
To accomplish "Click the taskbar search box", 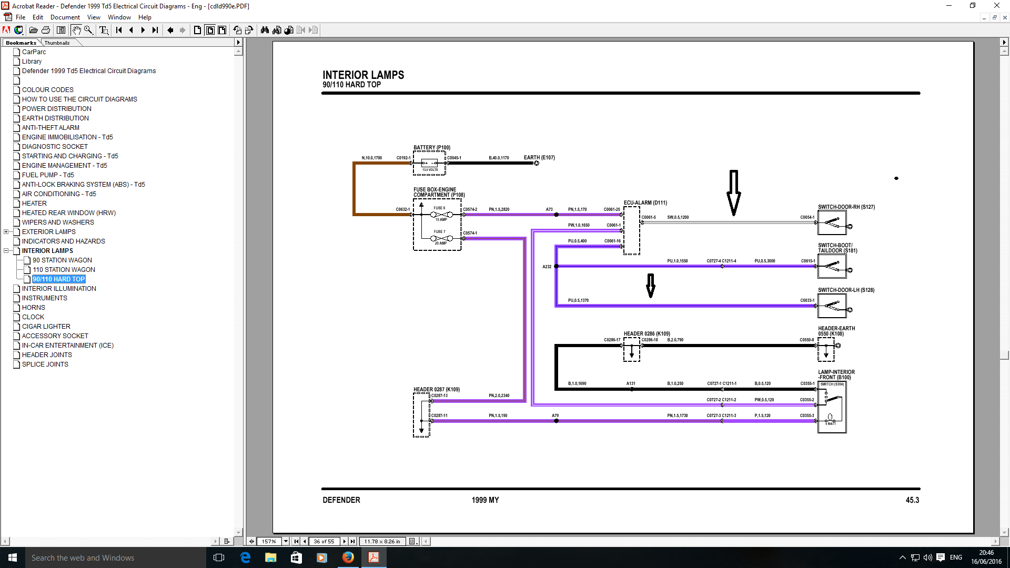I will coord(116,557).
